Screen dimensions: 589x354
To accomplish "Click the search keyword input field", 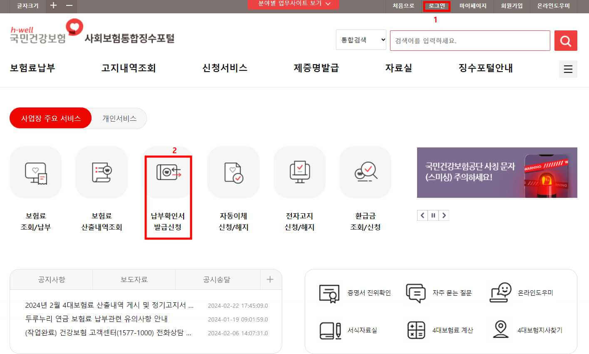I will pyautogui.click(x=470, y=40).
